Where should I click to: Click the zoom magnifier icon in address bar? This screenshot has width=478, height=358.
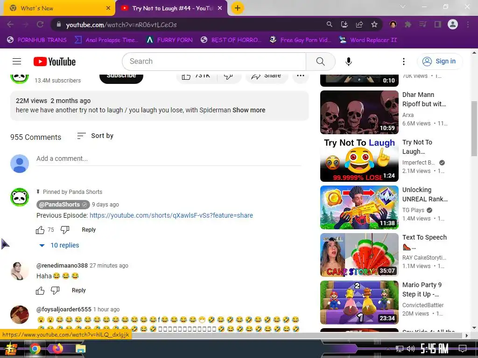pyautogui.click(x=329, y=24)
